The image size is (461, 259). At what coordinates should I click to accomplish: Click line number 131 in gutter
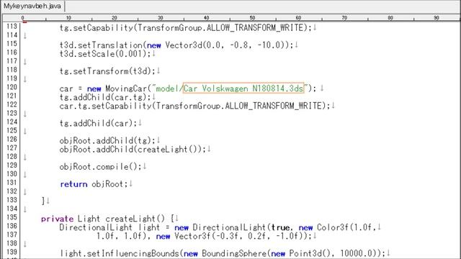tap(12, 183)
